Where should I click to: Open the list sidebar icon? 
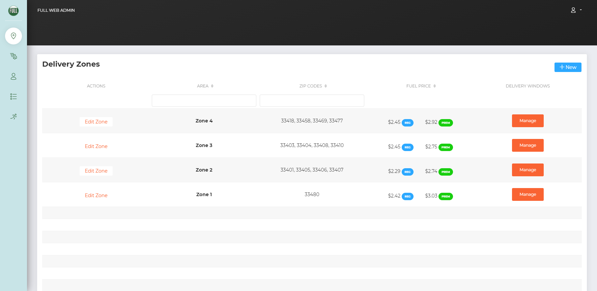click(13, 97)
